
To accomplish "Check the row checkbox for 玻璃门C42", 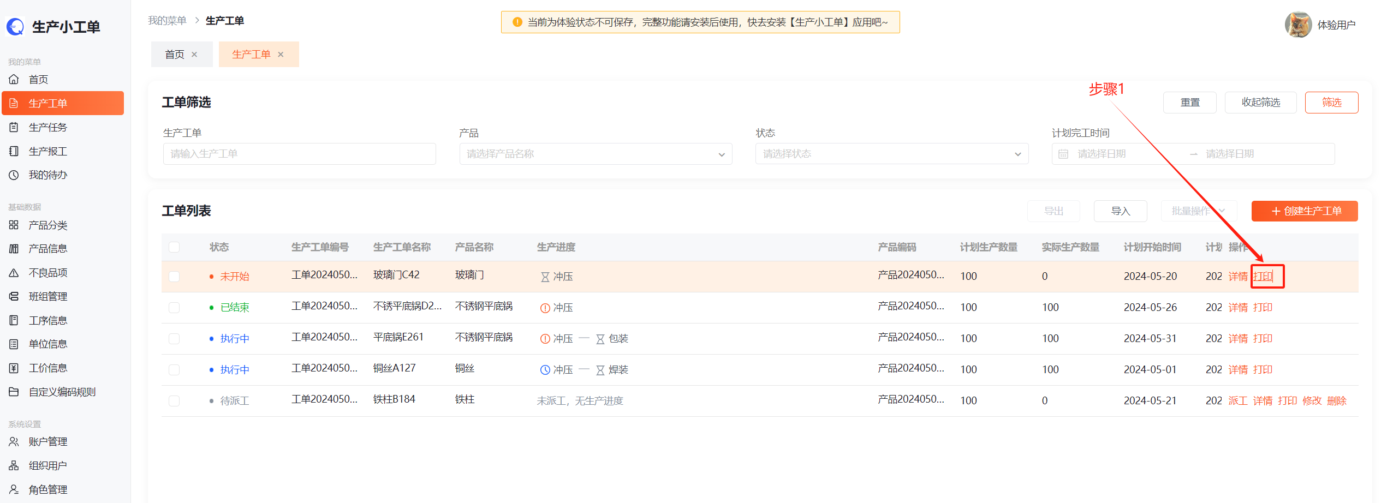I will (174, 277).
